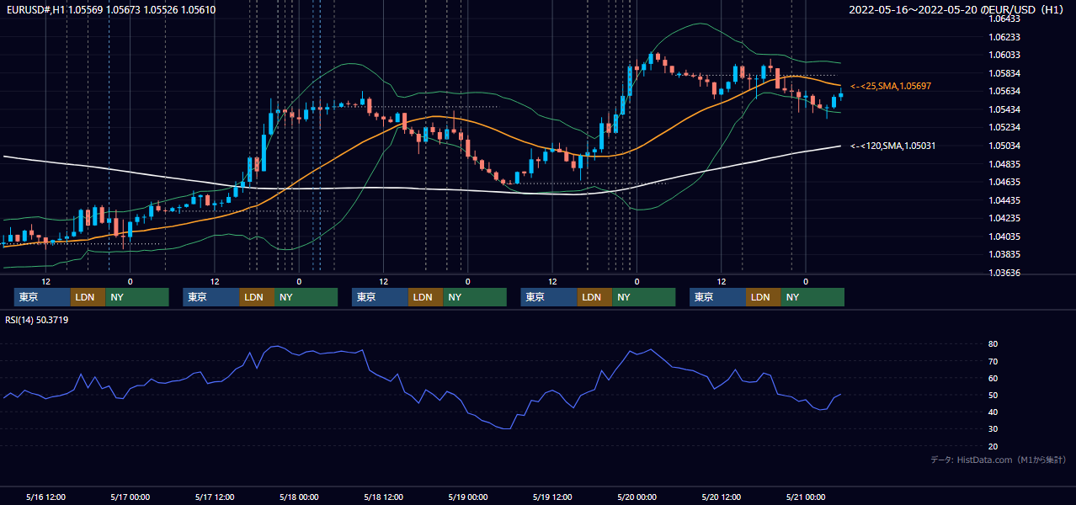Select the 5/21 00:00 time label

click(x=806, y=497)
